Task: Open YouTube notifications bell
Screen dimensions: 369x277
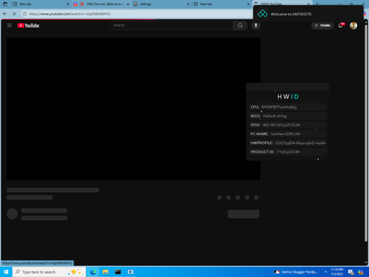Action: 340,25
